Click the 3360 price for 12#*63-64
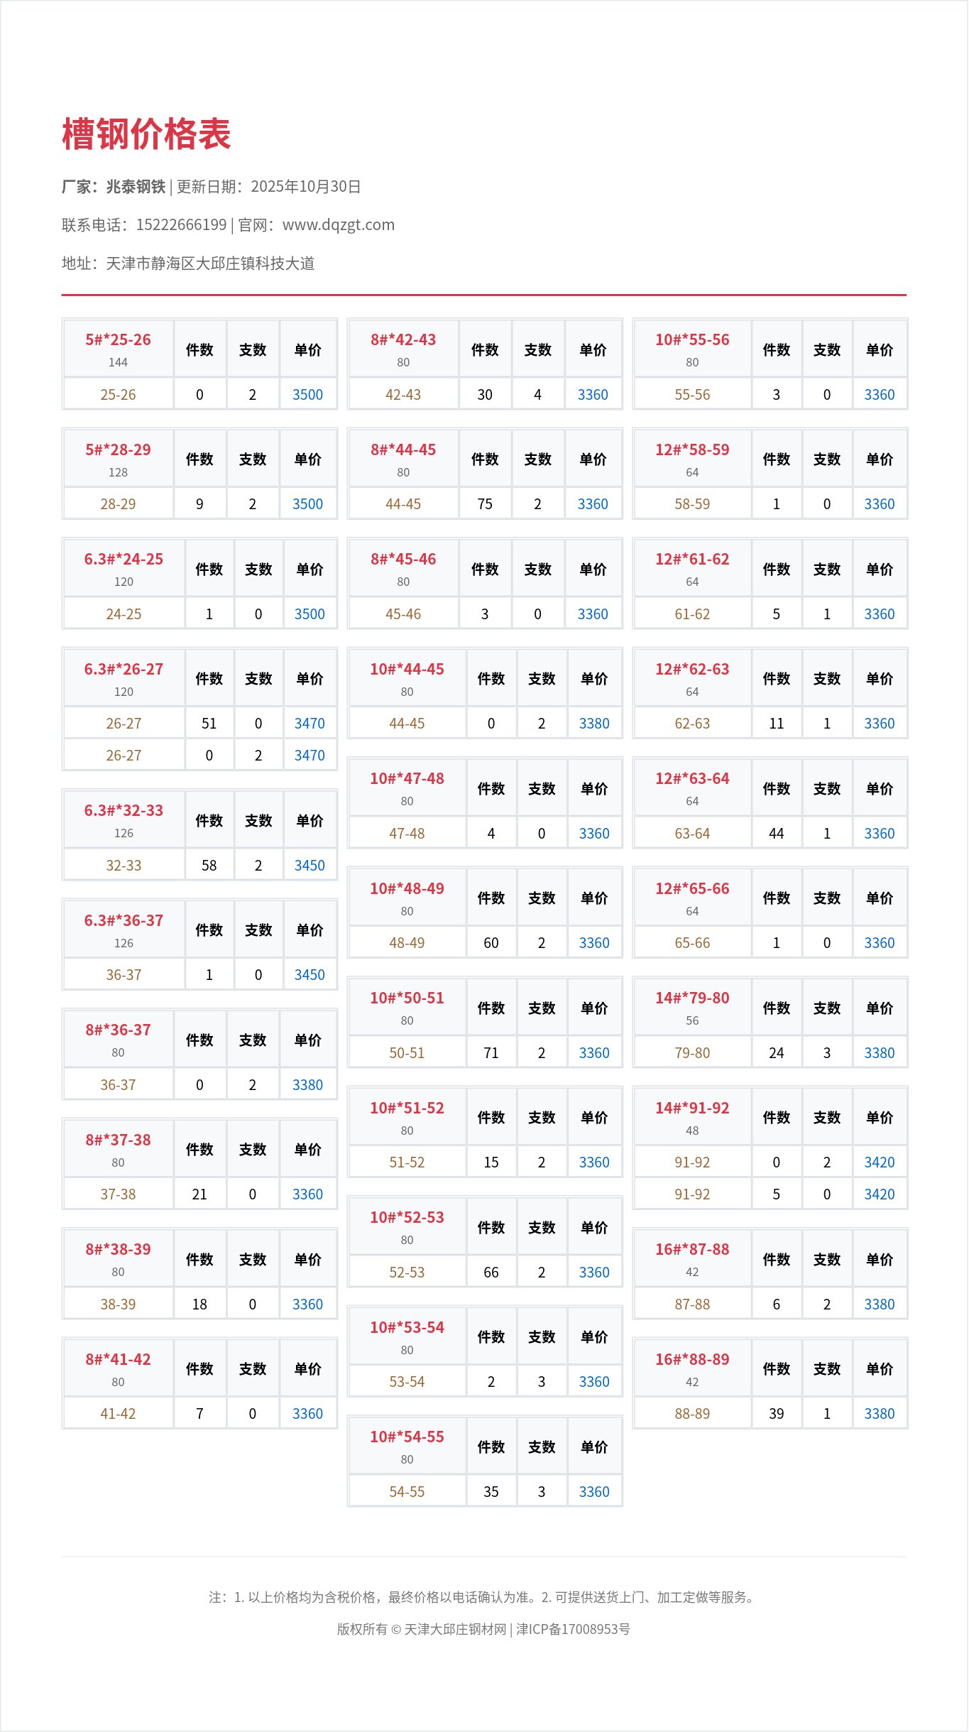Viewport: 969px width, 1732px height. pos(879,834)
